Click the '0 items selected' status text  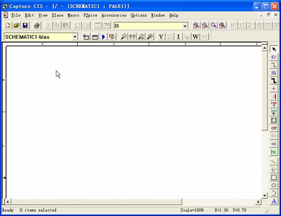pyautogui.click(x=38, y=210)
